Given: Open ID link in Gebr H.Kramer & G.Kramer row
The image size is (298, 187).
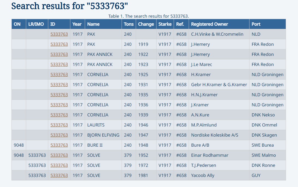Looking at the screenshot, I should pos(59,85).
